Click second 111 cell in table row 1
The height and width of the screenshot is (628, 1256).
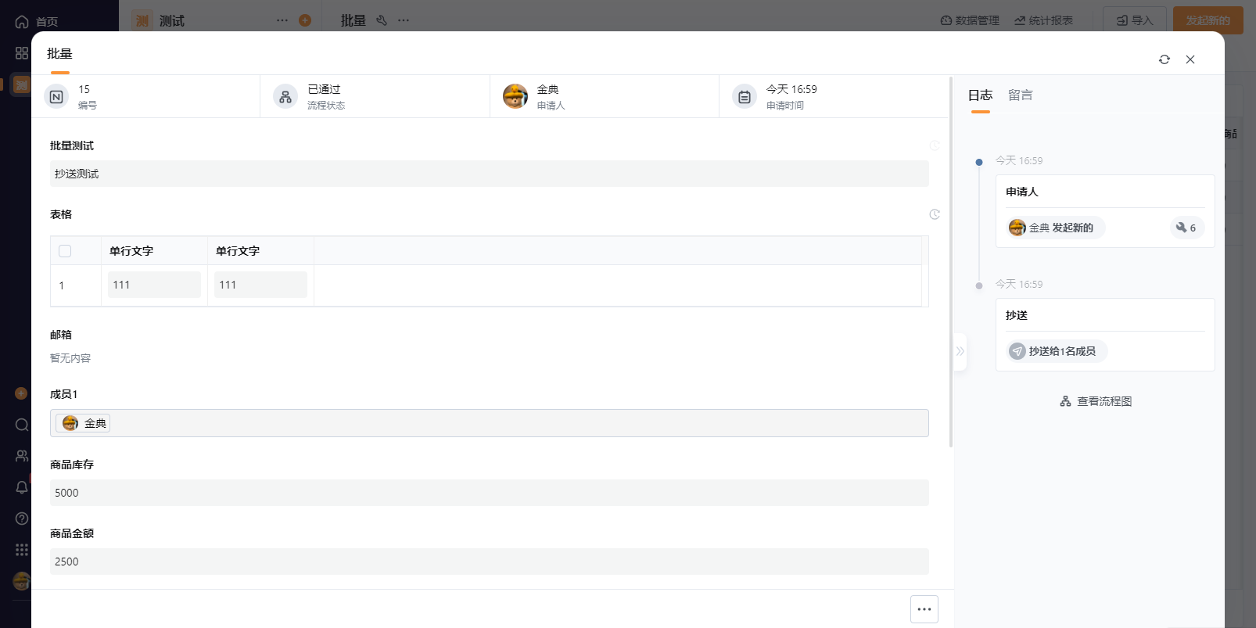261,285
